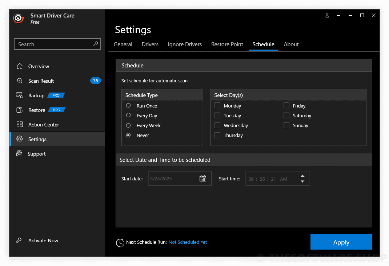
Task: Click the Settings gear icon in sidebar
Action: (x=20, y=139)
